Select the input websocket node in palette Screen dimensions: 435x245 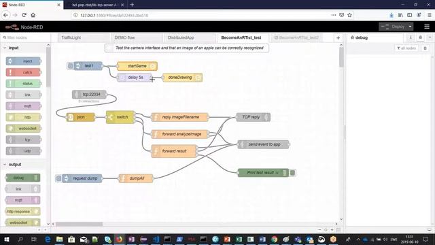23,129
